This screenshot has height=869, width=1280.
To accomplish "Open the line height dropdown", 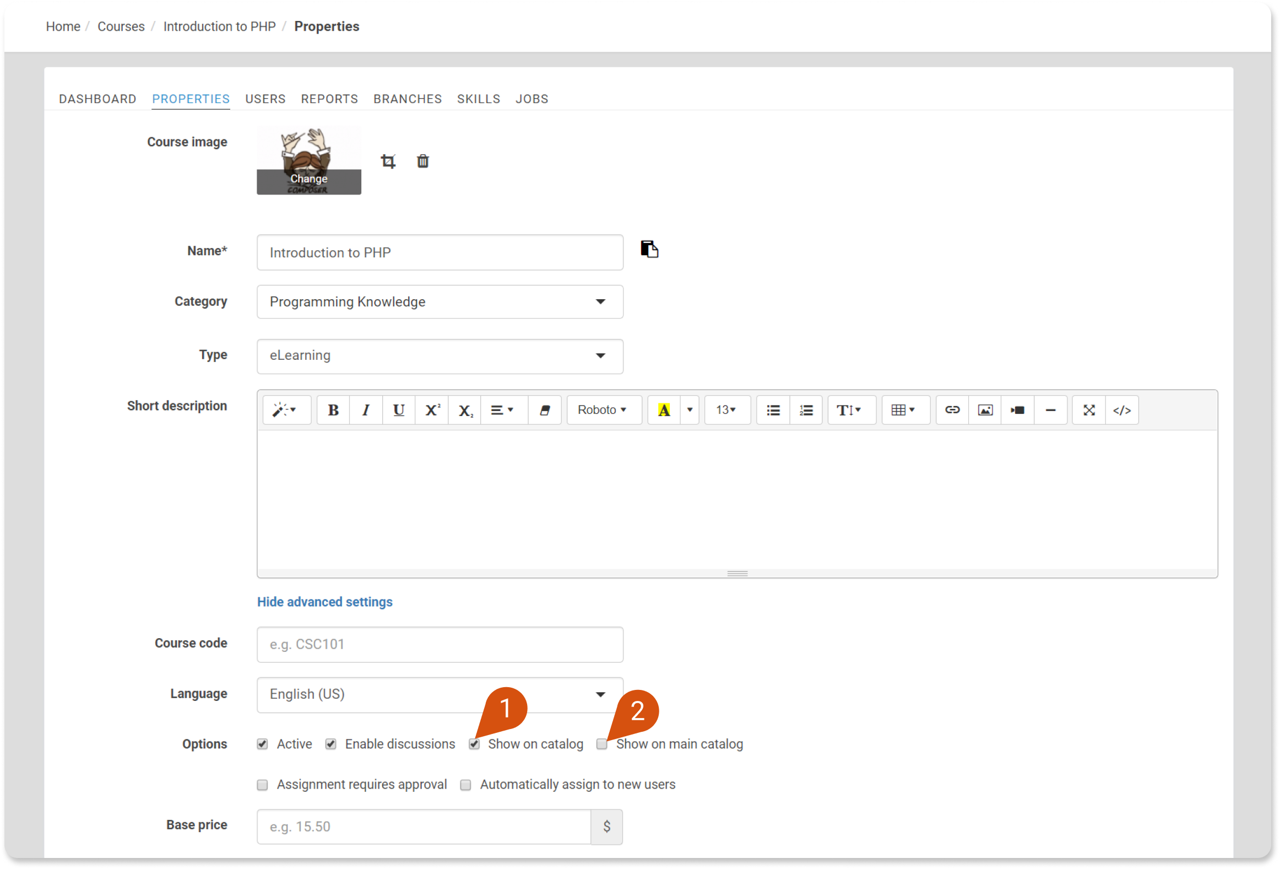I will pyautogui.click(x=851, y=410).
